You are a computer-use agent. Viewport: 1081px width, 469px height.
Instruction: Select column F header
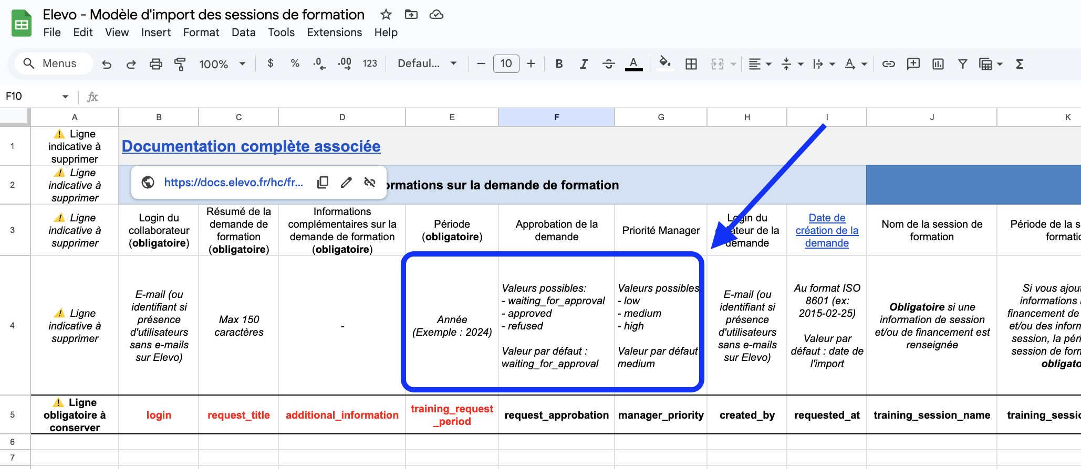(x=556, y=117)
